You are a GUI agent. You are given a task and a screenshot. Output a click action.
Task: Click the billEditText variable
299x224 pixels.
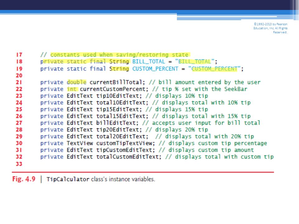pos(116,123)
